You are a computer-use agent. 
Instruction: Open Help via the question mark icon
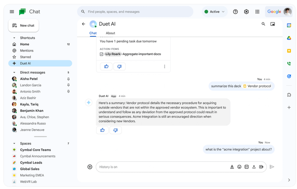[235, 12]
